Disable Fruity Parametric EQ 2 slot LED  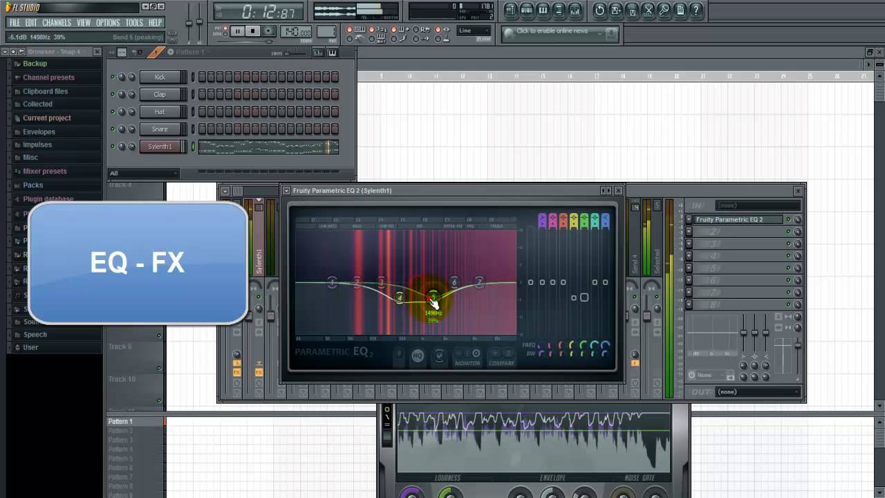788,220
